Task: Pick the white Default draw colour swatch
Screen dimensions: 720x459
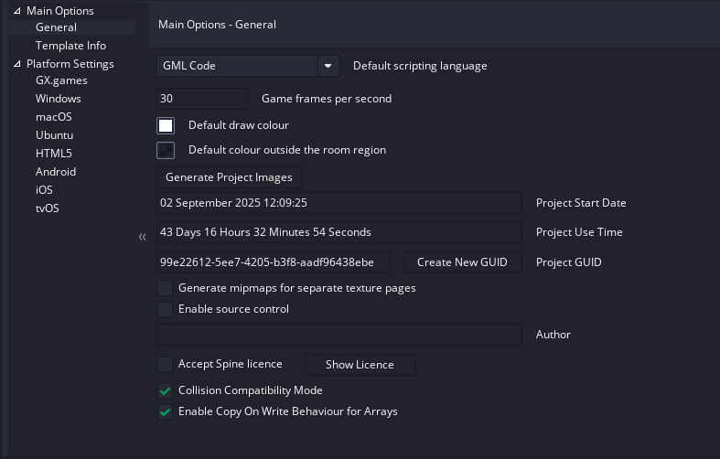Action: point(166,125)
